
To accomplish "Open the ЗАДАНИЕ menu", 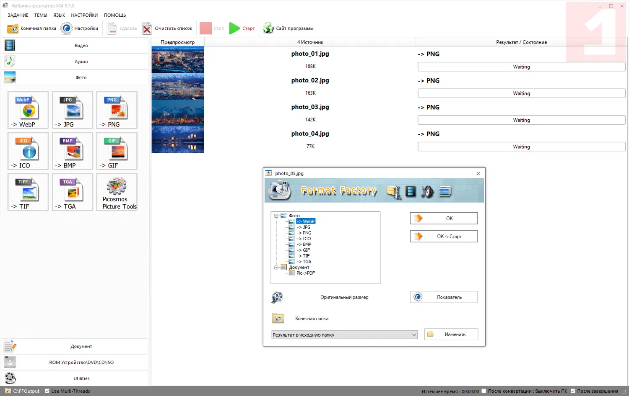I will tap(18, 15).
